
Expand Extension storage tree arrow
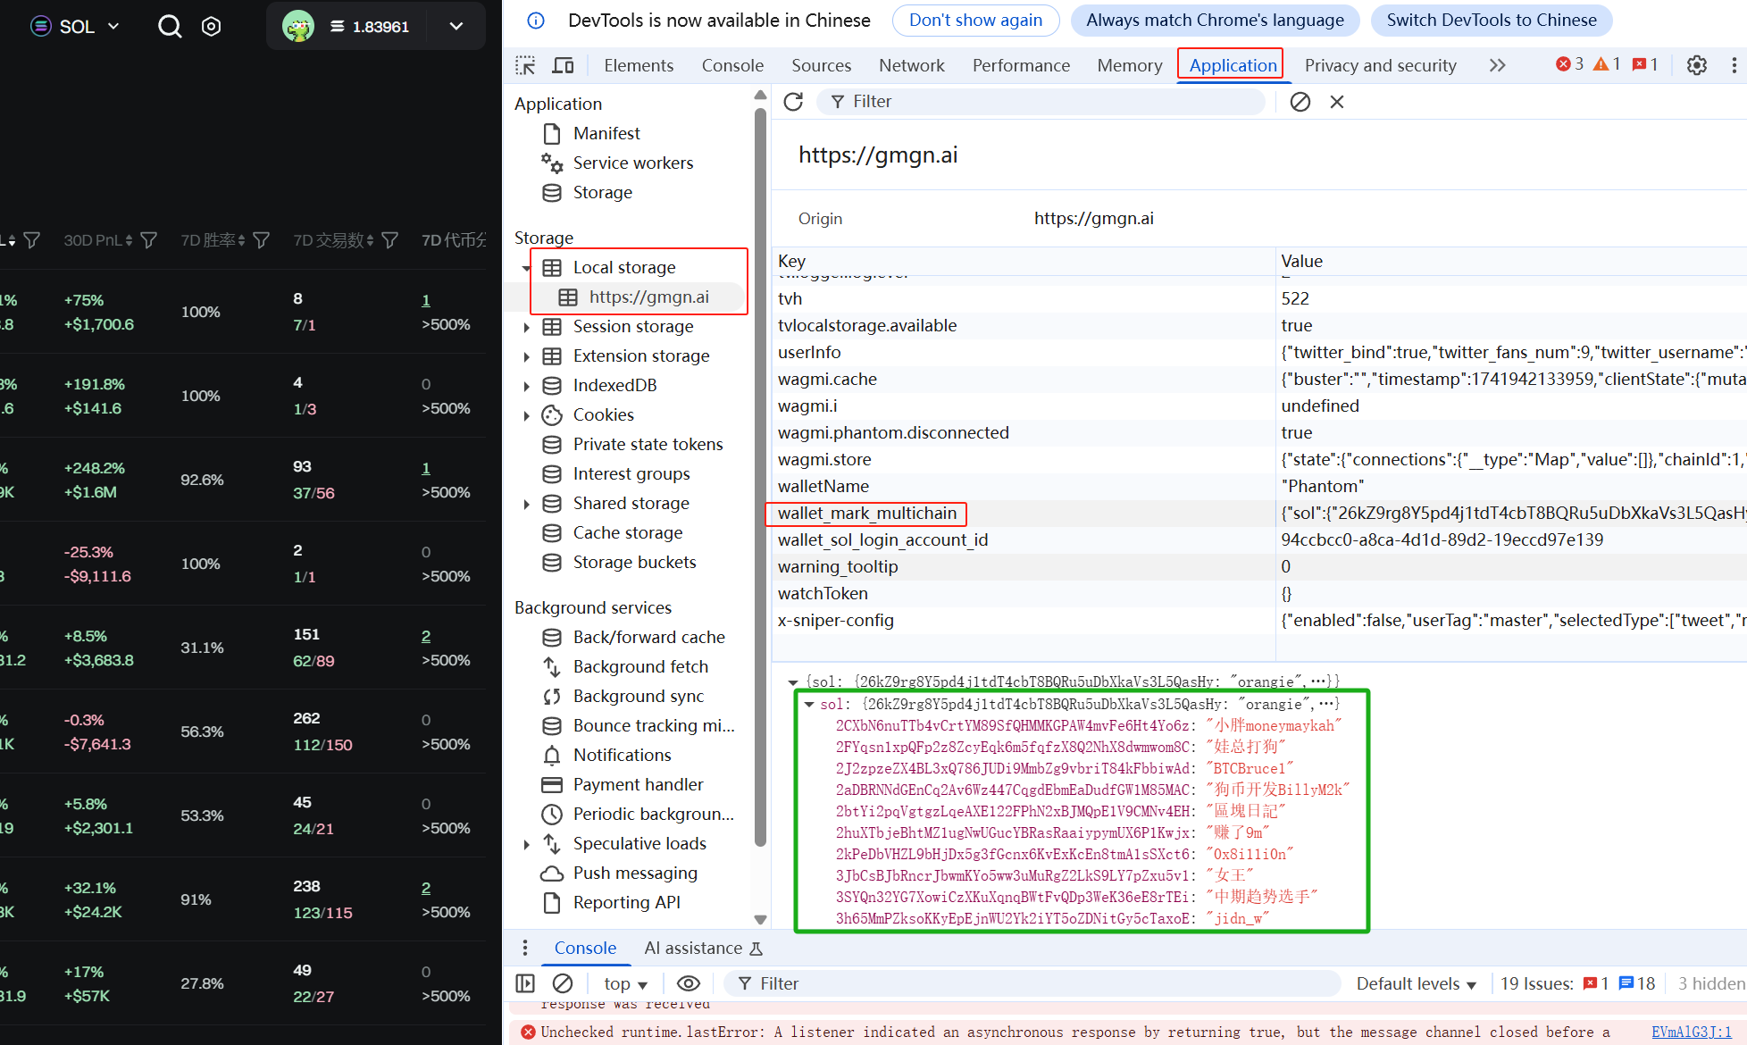526,356
